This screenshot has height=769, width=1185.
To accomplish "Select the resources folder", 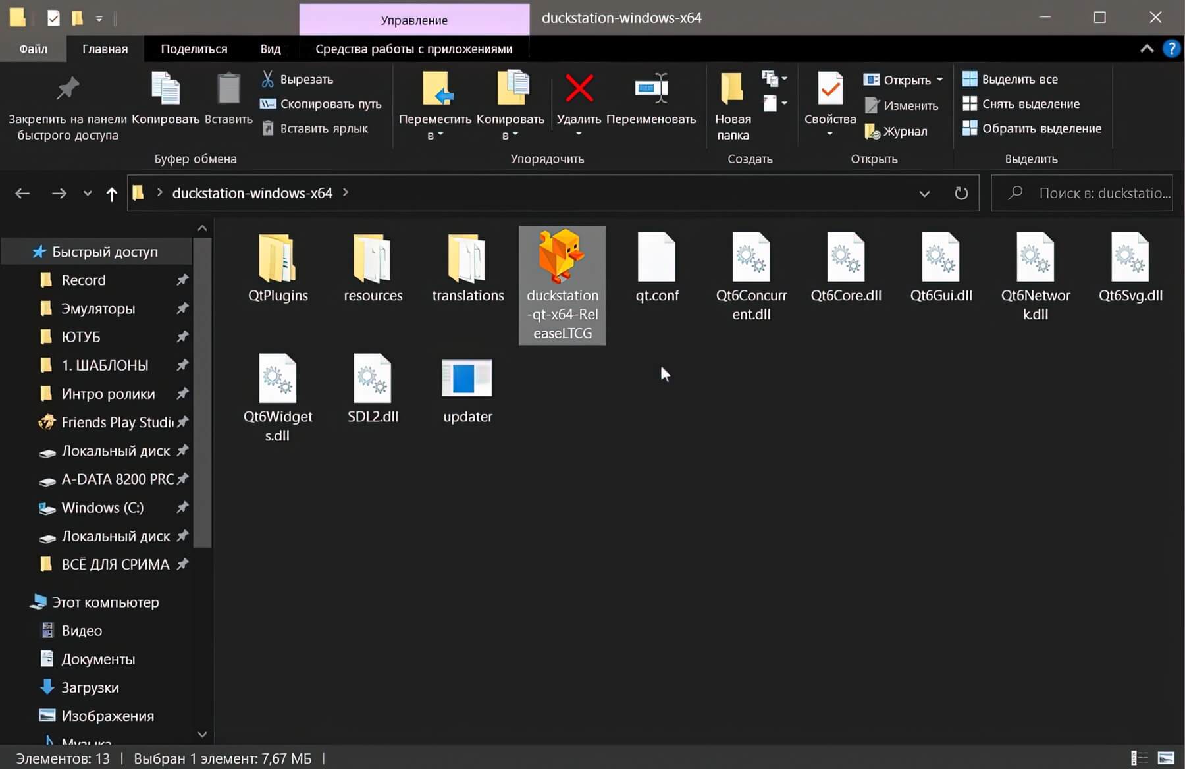I will (x=373, y=268).
